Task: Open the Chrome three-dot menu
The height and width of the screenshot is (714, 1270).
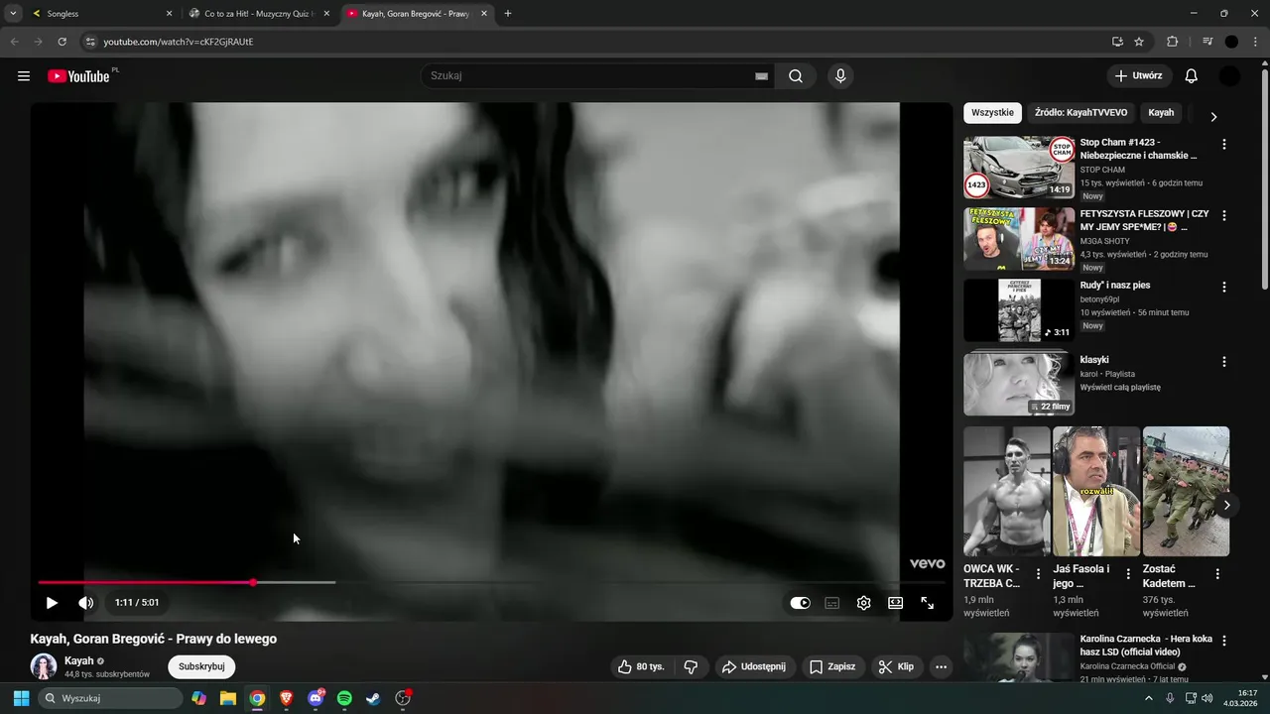Action: click(1255, 42)
